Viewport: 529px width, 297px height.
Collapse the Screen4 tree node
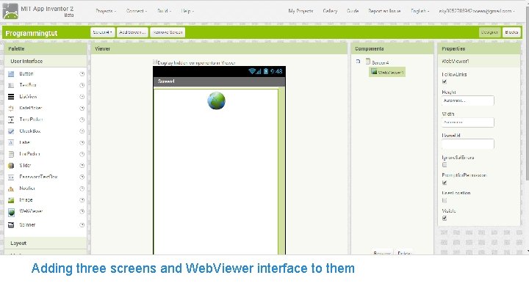coord(358,62)
